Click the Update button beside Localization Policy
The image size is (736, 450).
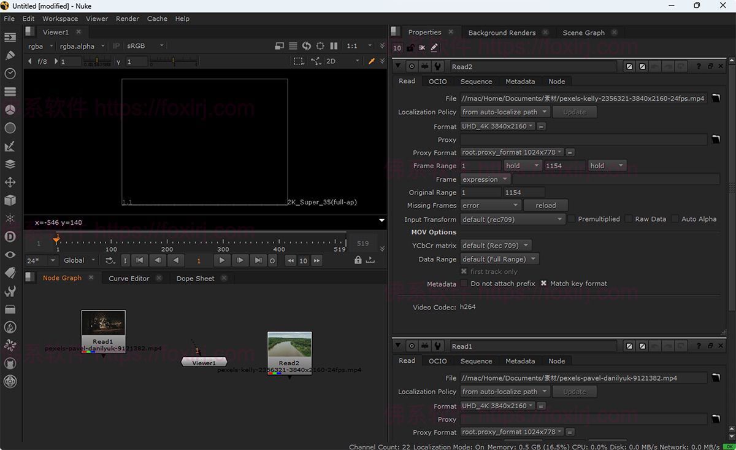coord(574,111)
